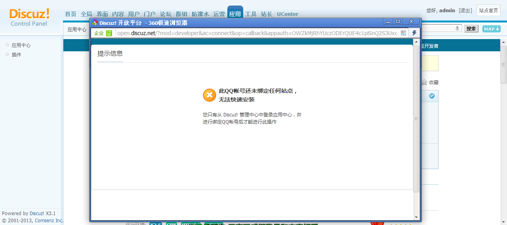Screen dimensions: 507x225
Task: Click popup scrollbar down arrow
Action: tap(416, 217)
